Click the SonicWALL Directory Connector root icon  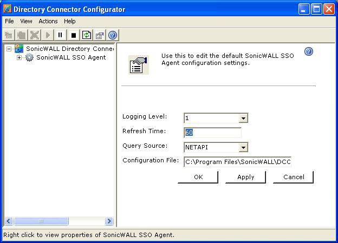point(19,49)
